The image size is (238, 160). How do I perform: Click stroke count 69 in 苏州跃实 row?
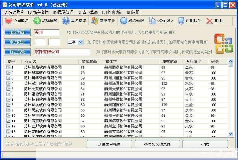tap(82, 105)
